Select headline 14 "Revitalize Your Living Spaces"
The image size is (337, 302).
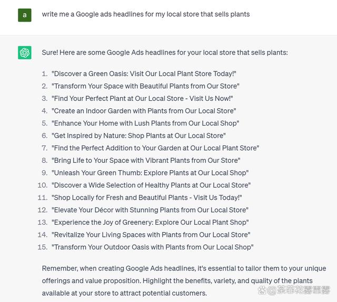click(151, 235)
